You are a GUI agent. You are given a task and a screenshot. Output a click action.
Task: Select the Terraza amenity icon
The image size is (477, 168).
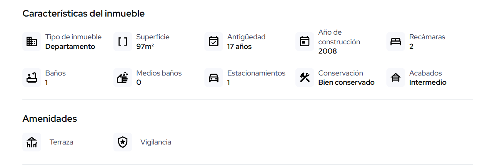[32, 142]
